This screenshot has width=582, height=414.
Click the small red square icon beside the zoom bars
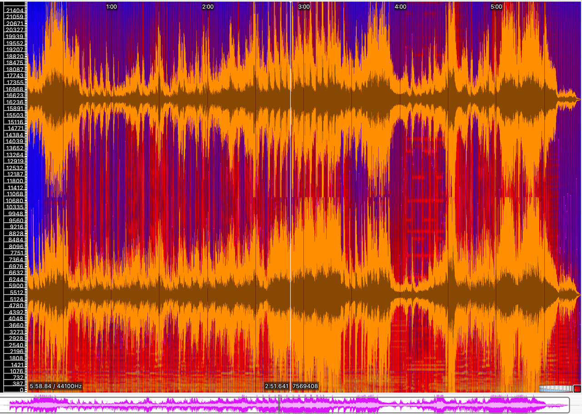tap(577, 389)
